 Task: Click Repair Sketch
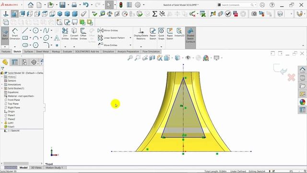coord(153,34)
